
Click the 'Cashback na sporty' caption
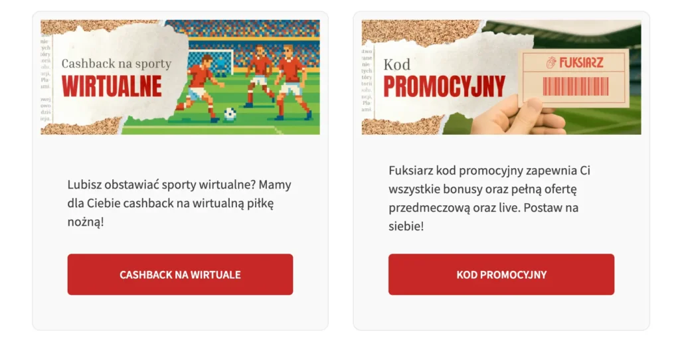coord(116,64)
